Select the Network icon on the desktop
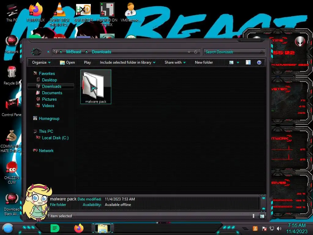This screenshot has width=313, height=235. pos(12,44)
